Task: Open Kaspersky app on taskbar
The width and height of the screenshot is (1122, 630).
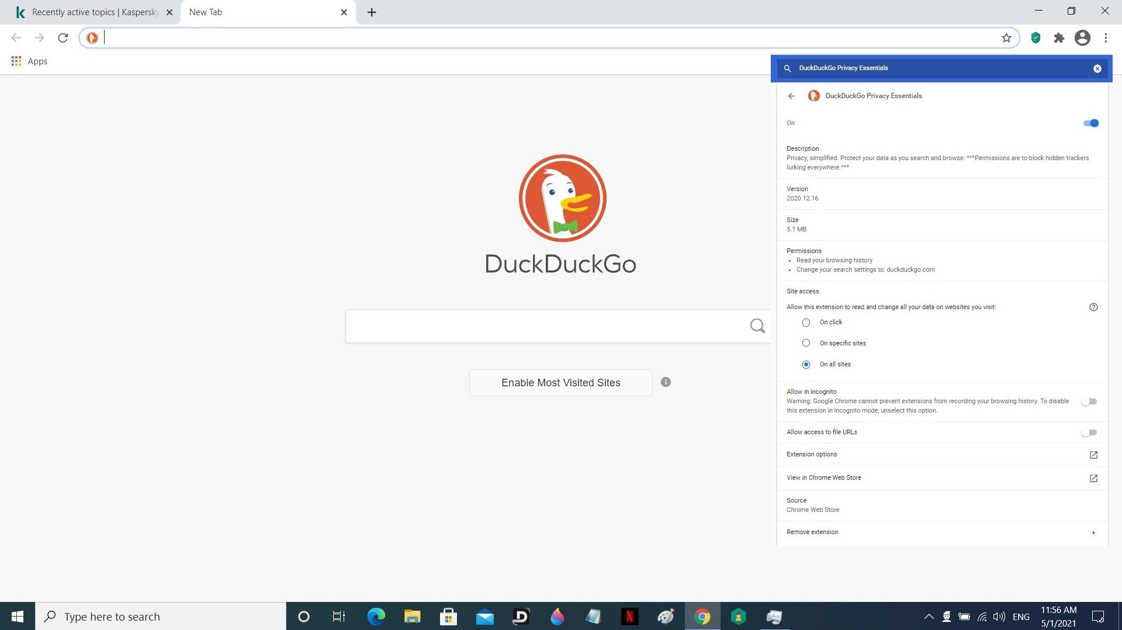Action: pyautogui.click(x=738, y=617)
